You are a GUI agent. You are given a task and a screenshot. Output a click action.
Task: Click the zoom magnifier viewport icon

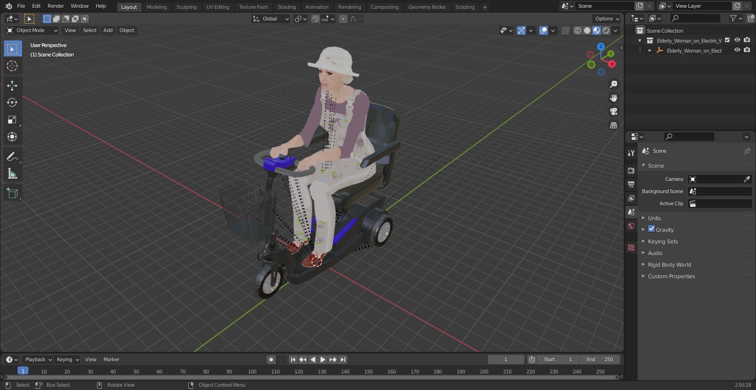(613, 84)
